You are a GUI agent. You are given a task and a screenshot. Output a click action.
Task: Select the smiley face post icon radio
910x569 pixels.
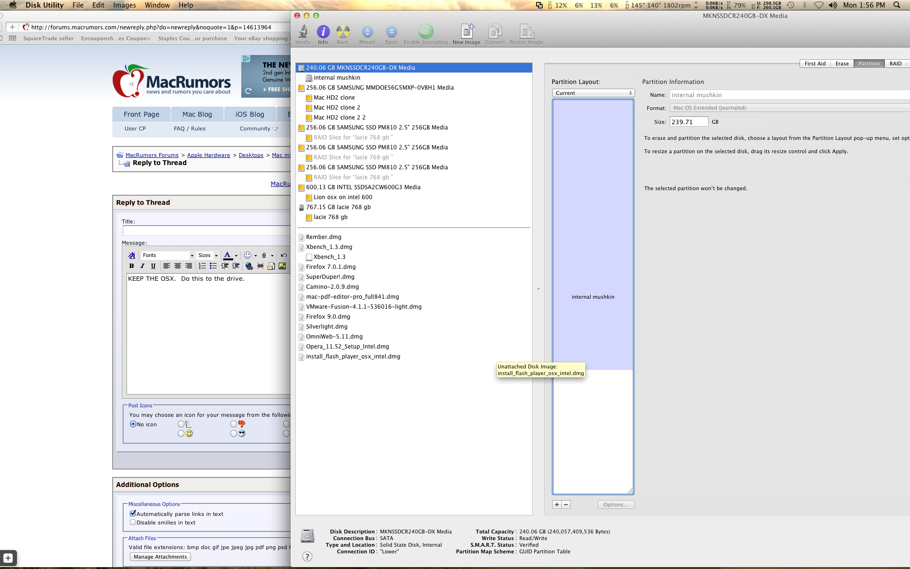click(181, 433)
